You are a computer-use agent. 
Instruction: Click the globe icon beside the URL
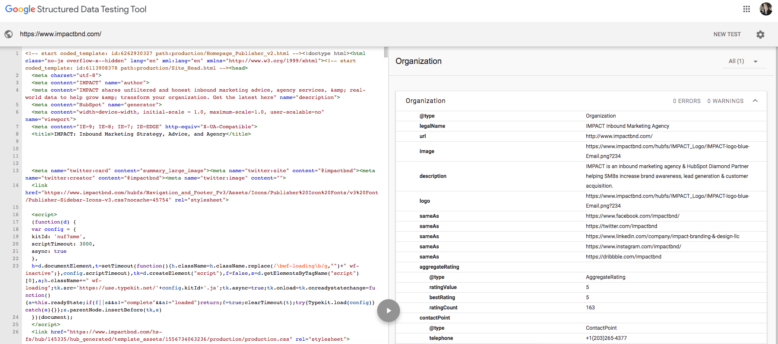pyautogui.click(x=9, y=34)
